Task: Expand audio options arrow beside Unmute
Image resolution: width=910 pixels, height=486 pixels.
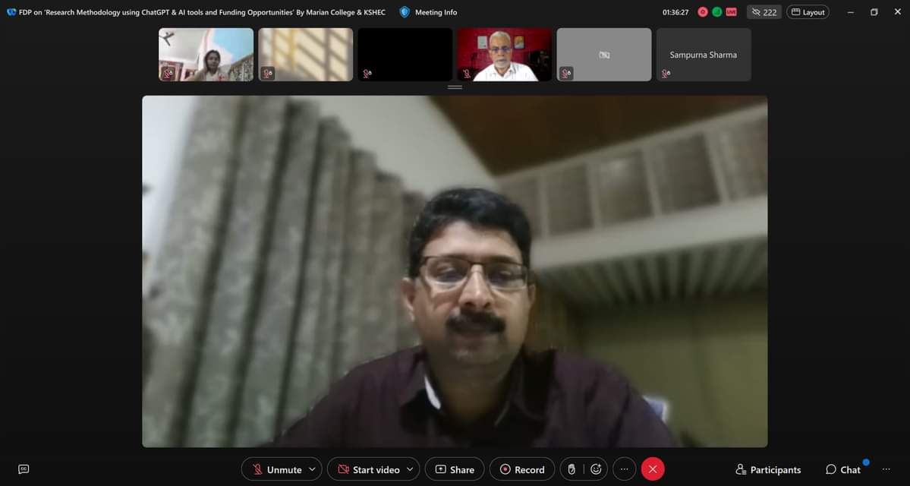Action: 312,469
